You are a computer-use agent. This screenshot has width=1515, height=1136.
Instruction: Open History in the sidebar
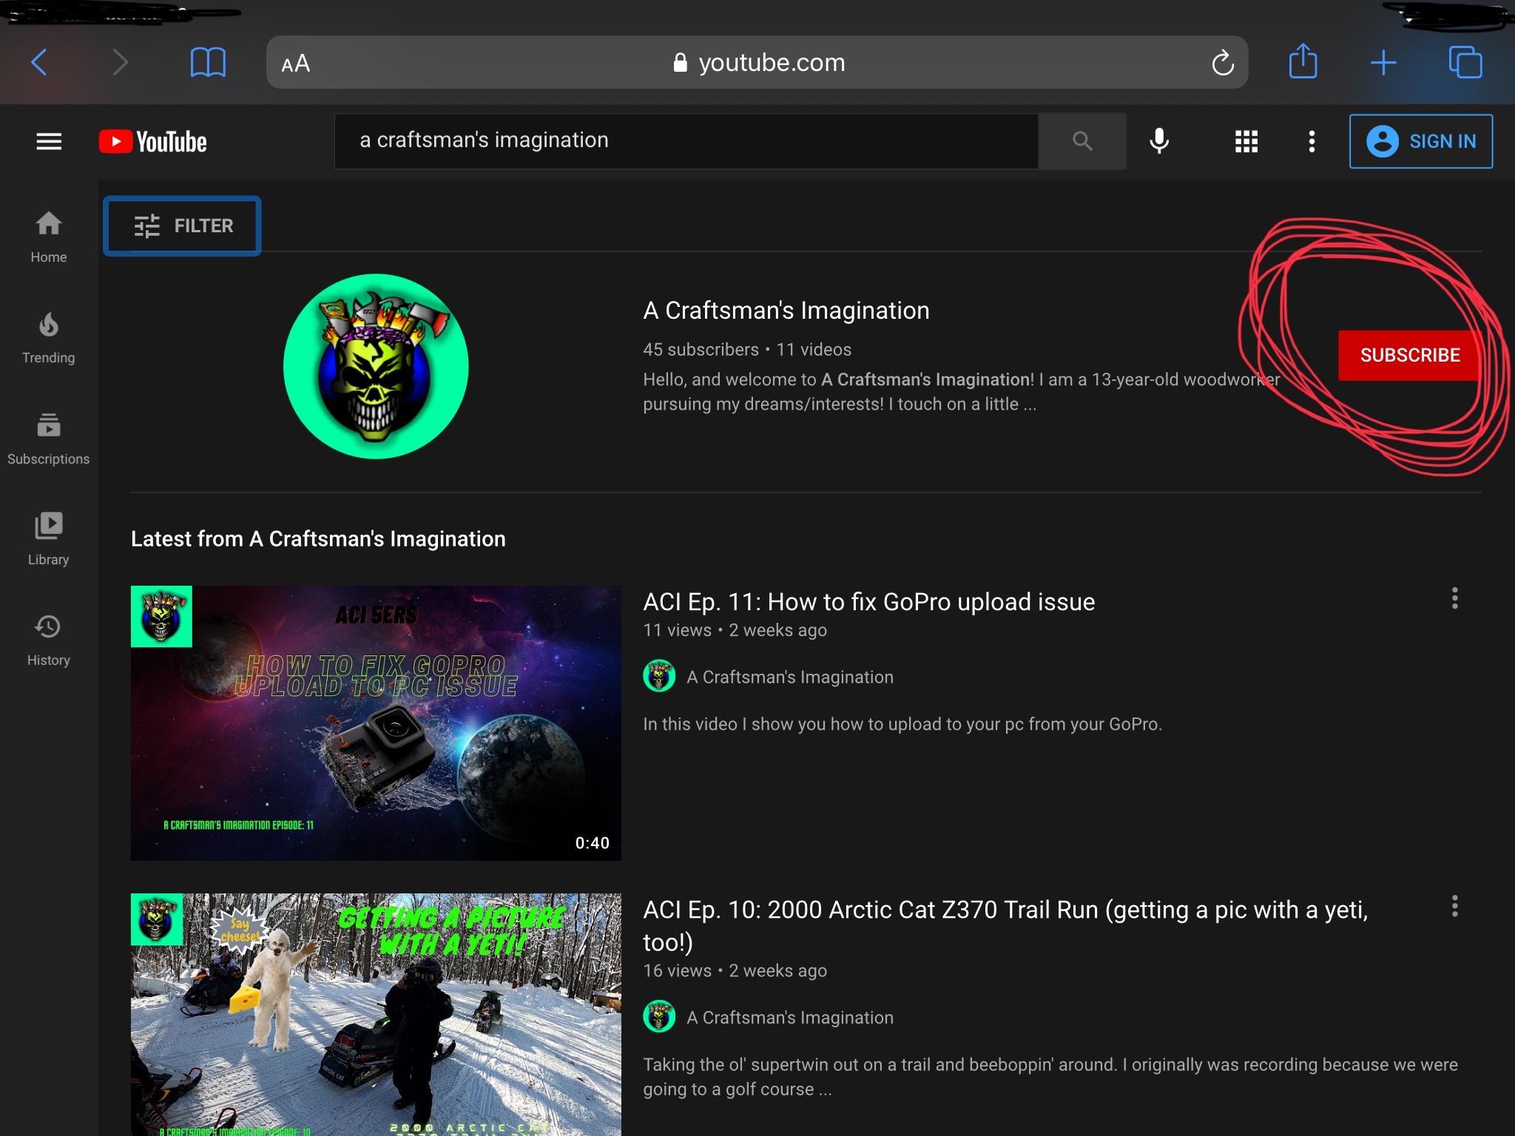click(48, 640)
